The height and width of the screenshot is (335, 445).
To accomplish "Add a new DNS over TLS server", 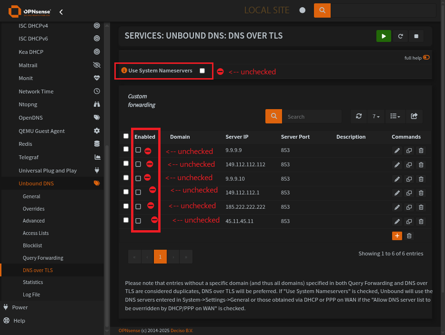I will point(397,235).
